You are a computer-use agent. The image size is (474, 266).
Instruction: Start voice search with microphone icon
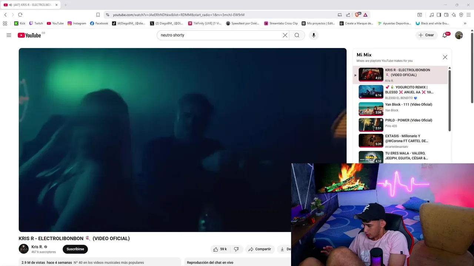tap(314, 35)
